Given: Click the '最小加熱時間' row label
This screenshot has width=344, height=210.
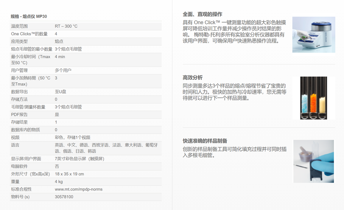Looking at the screenshot, I should click(31, 81).
